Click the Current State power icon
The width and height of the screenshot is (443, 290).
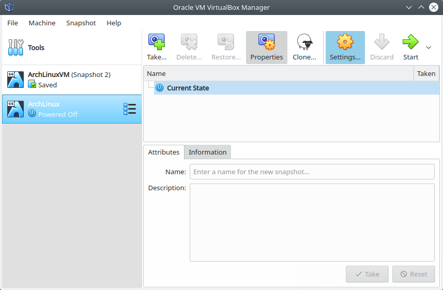click(160, 88)
